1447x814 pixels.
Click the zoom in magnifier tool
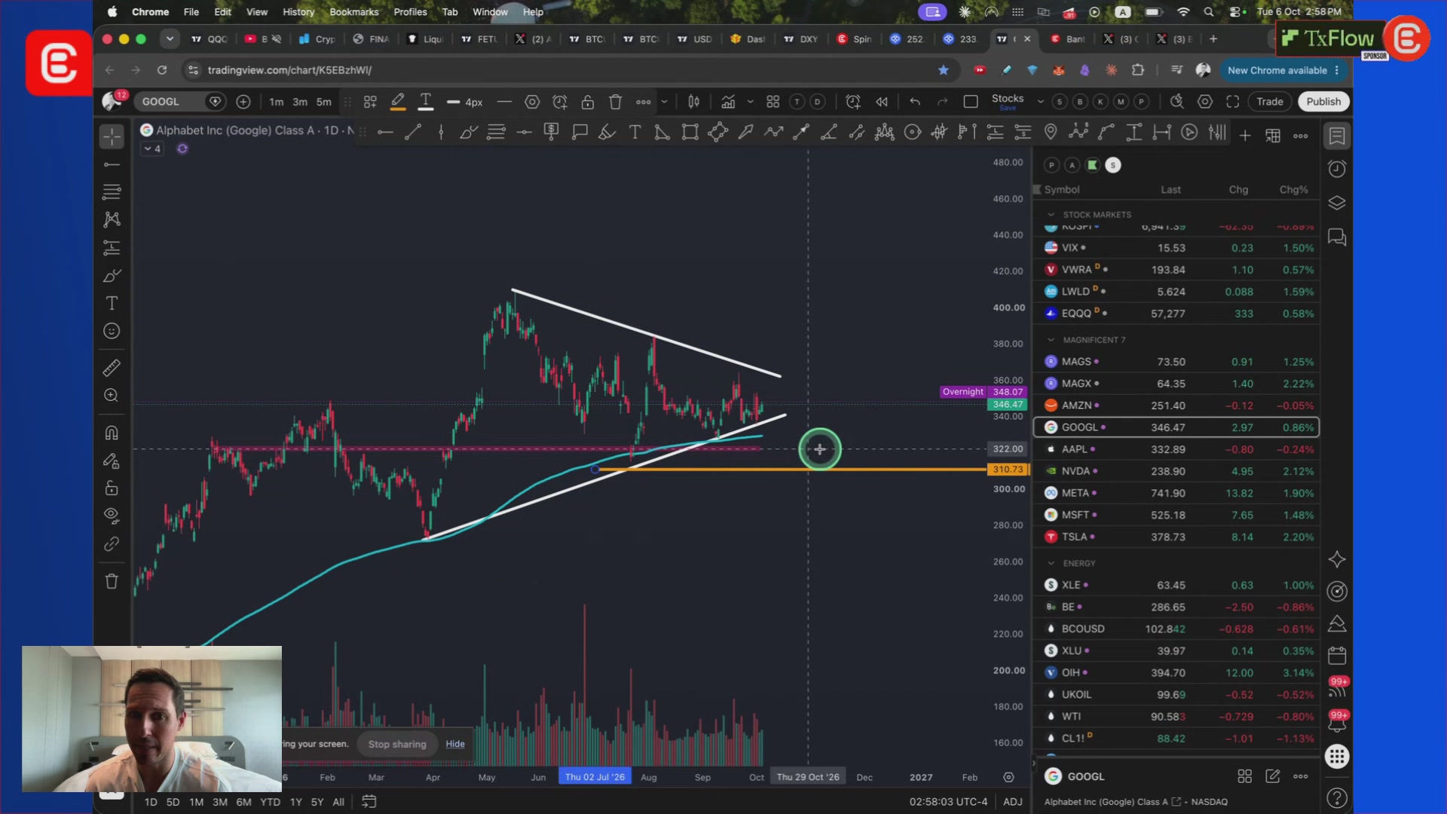pyautogui.click(x=112, y=396)
